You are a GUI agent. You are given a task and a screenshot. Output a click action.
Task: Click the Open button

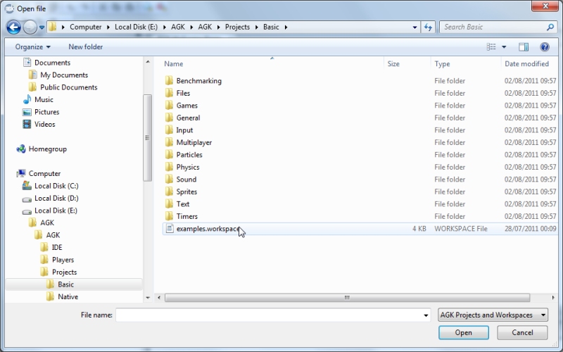464,332
